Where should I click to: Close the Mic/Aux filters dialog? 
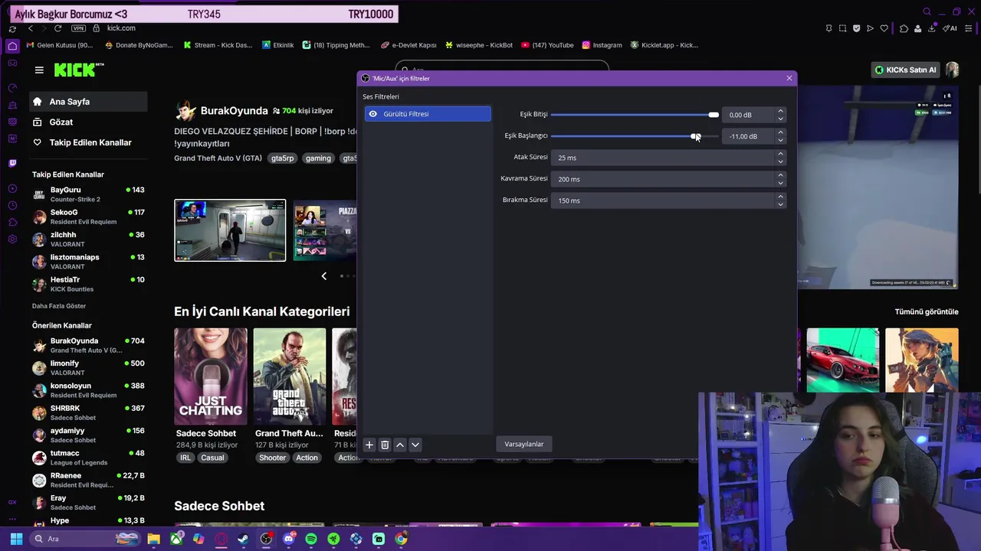click(x=789, y=78)
